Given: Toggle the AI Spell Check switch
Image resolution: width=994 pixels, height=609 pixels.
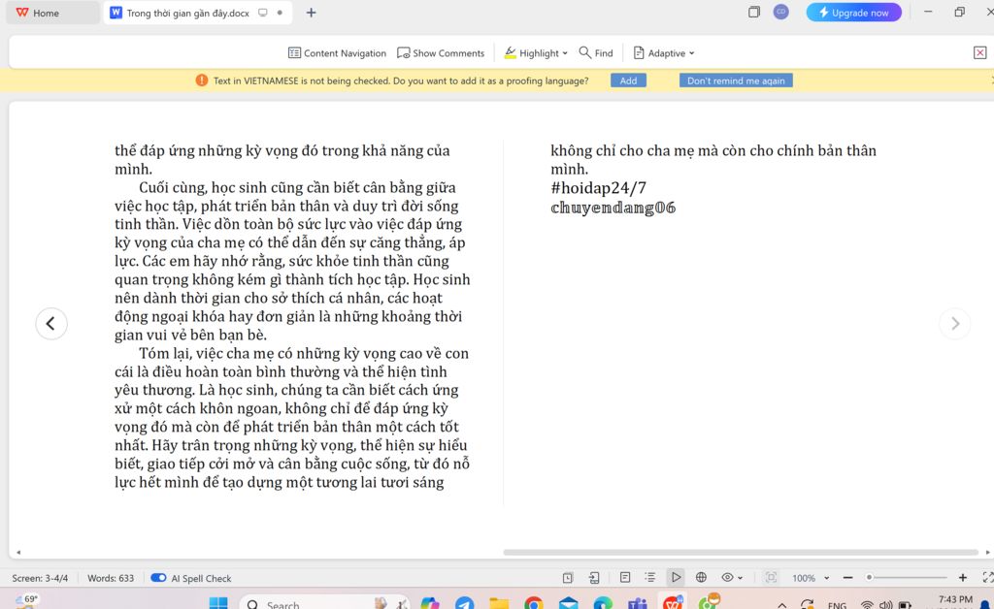Looking at the screenshot, I should tap(158, 578).
